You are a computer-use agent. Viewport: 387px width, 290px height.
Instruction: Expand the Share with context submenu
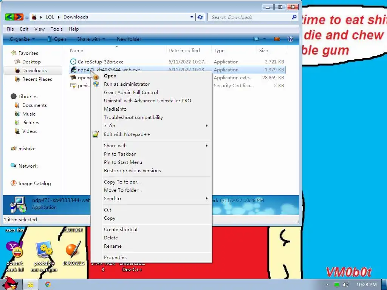(207, 145)
